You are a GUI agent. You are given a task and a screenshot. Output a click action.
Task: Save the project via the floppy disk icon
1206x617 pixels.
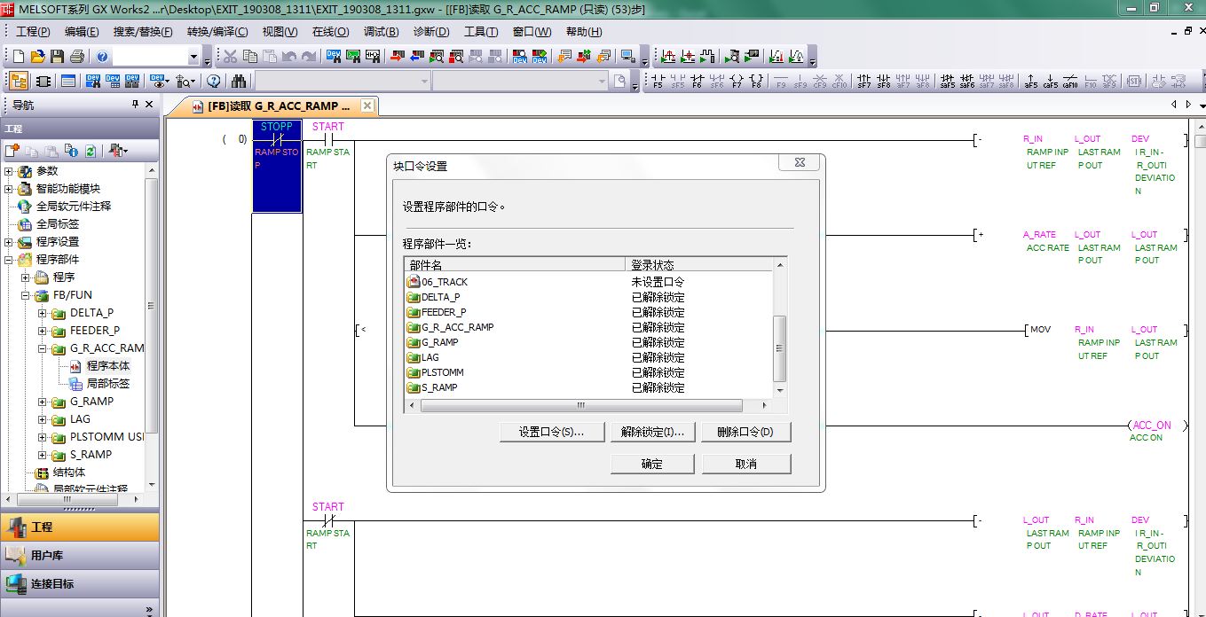57,57
